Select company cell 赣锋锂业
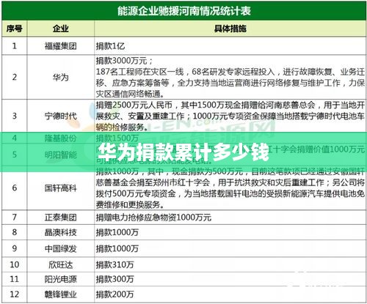This screenshot has width=367, height=304. pos(60,294)
